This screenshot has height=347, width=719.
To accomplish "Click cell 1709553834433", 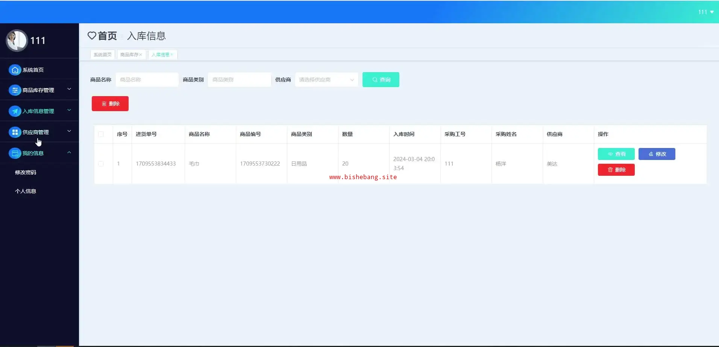I will point(156,164).
